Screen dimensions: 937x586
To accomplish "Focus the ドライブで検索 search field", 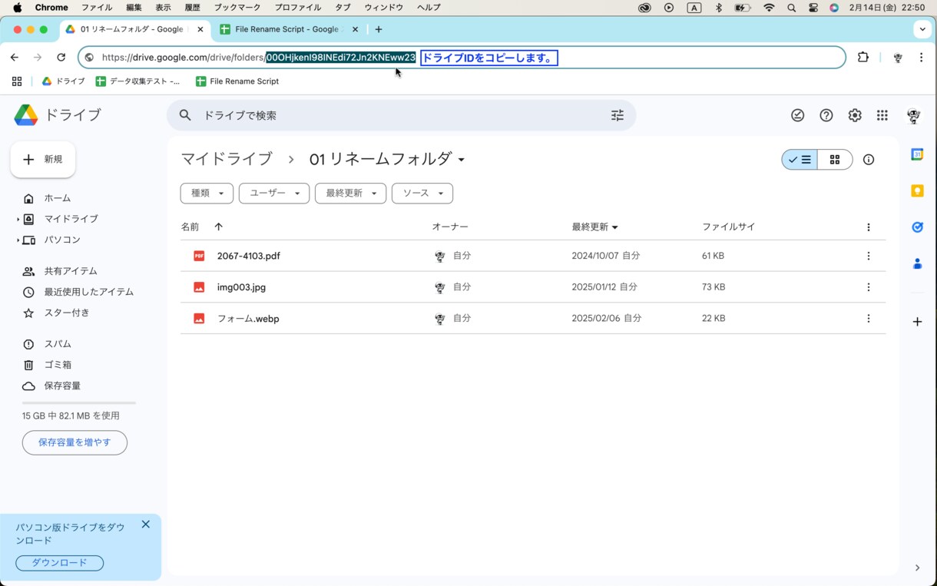I will pyautogui.click(x=401, y=115).
